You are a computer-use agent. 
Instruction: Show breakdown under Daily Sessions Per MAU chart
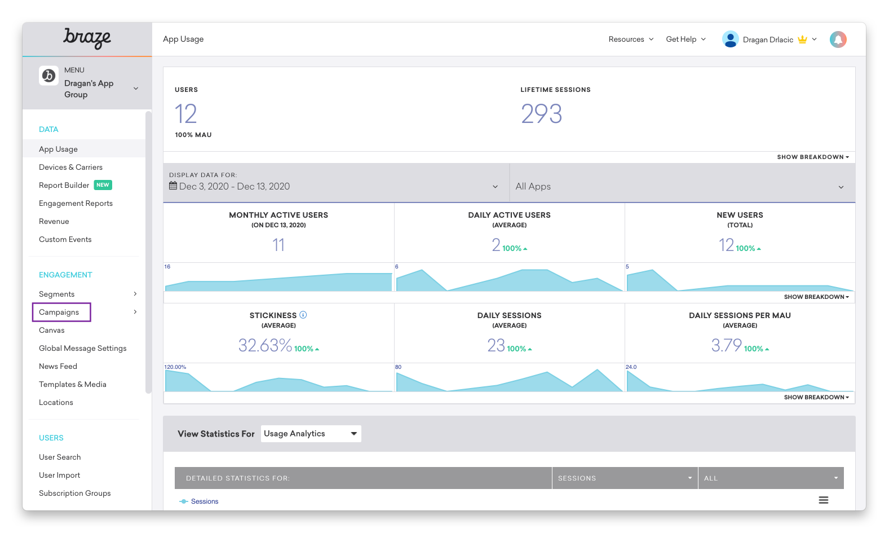point(816,397)
